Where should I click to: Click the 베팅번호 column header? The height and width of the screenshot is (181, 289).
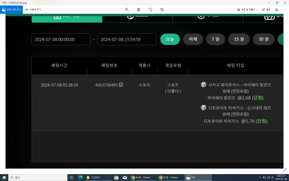pos(109,65)
